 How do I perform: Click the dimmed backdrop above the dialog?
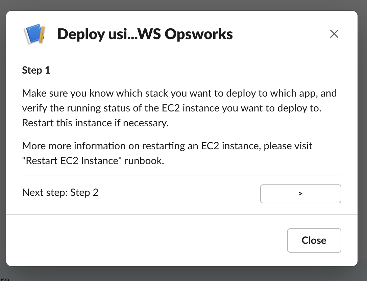183,5
